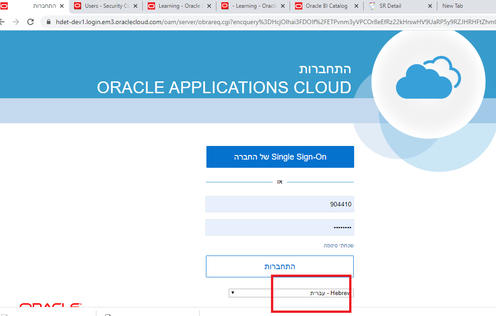496x316 pixels.
Task: Switch to the '- Learning - Oracle' tab
Action: (254, 6)
